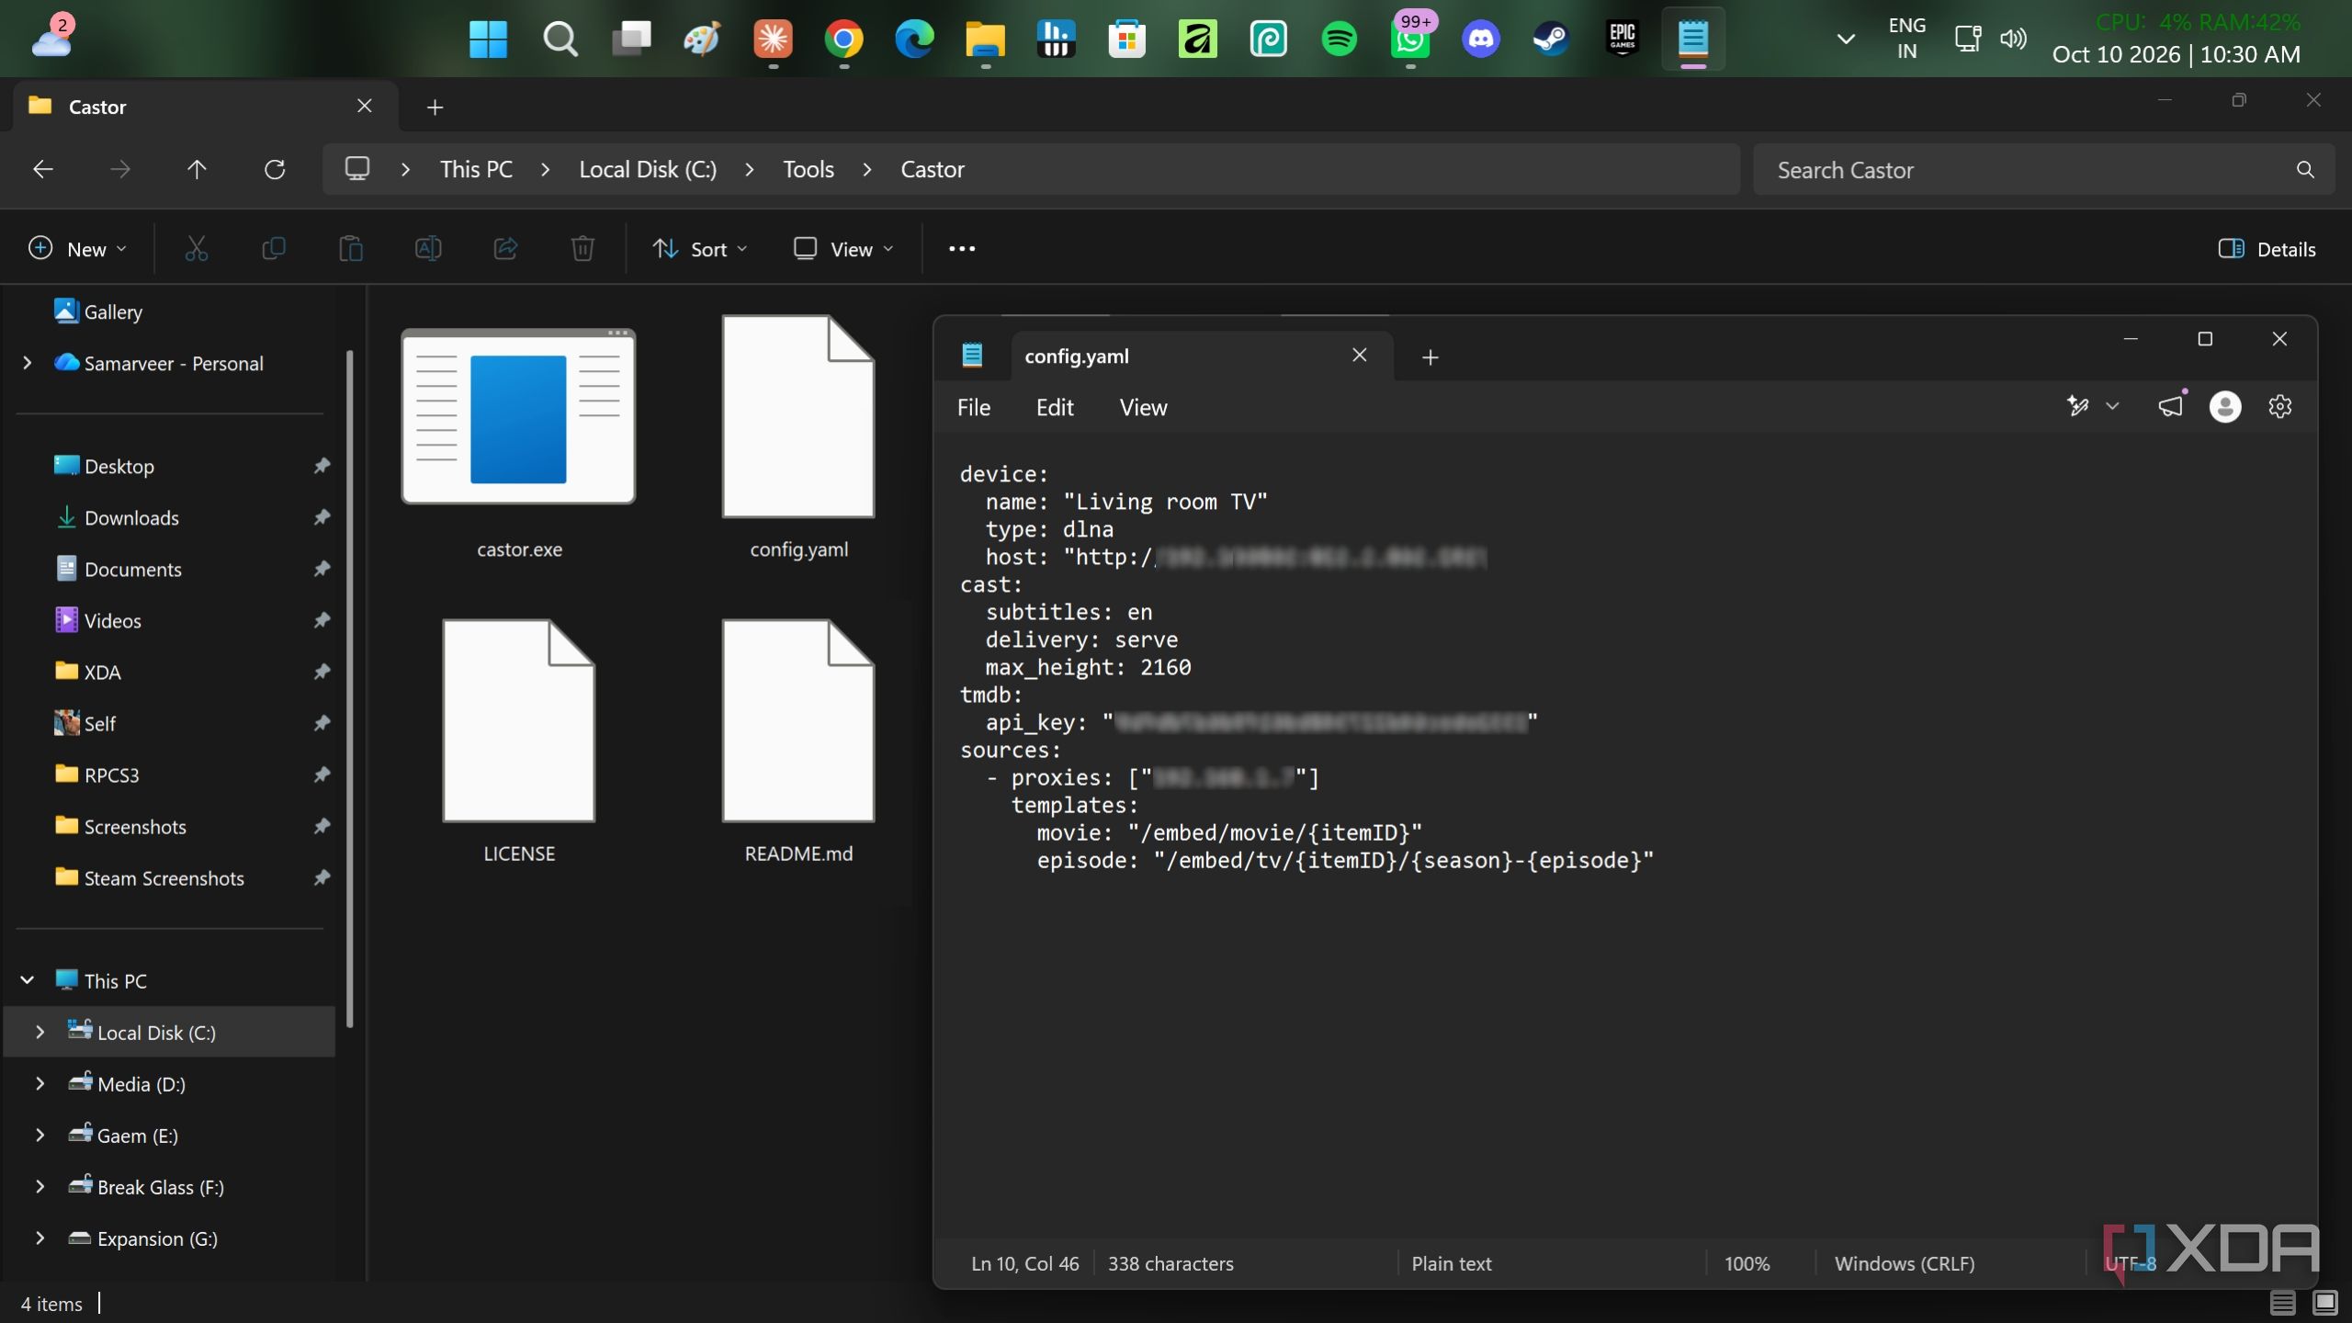Screen dimensions: 2352x1323
Task: Select the castor.exe file thumbnail
Action: [518, 416]
